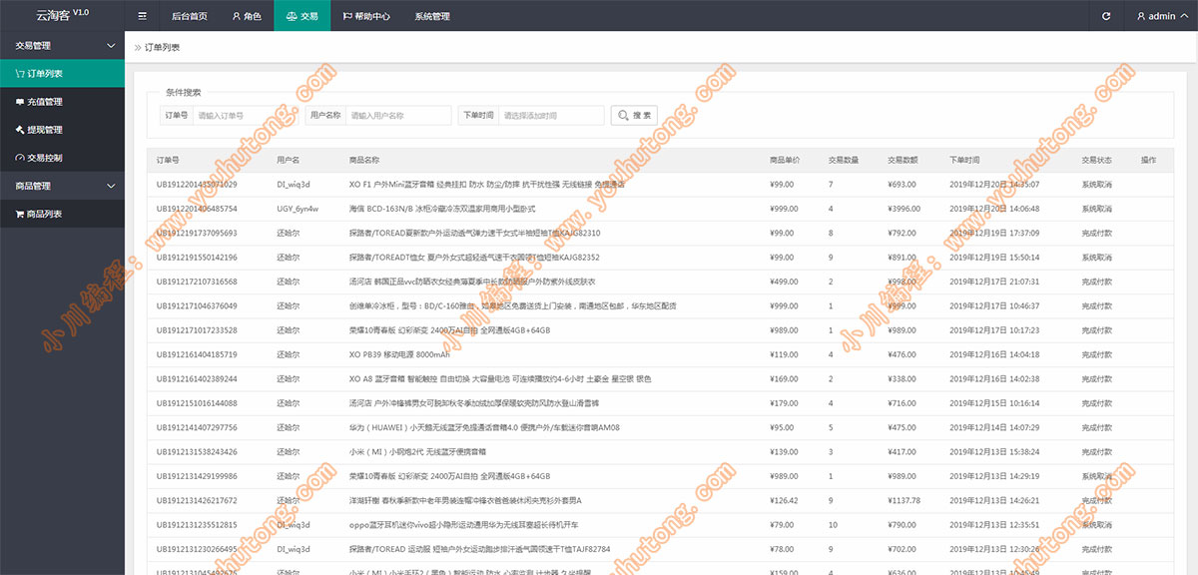Open 订单列表 in the sidebar
Image resolution: width=1198 pixels, height=575 pixels.
click(62, 74)
